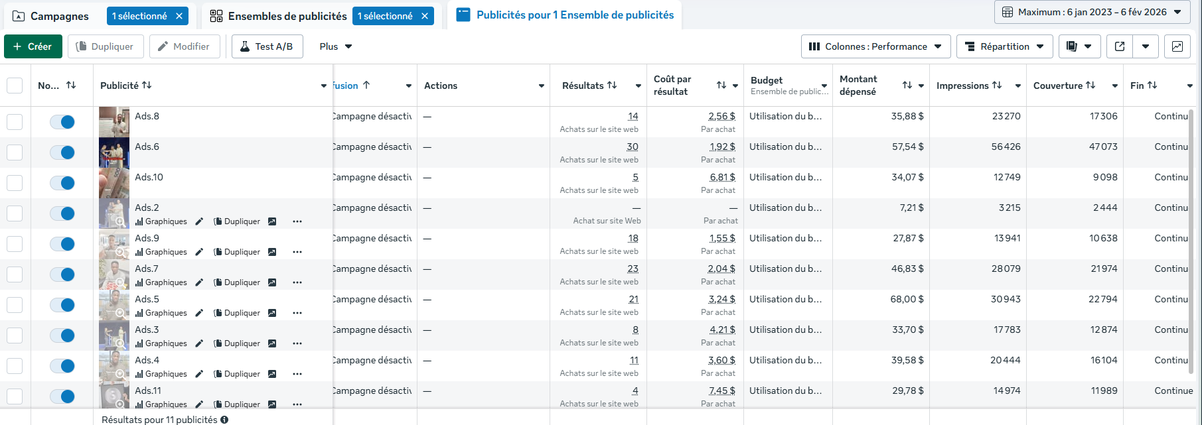Click the info icon beside Résultats pour 11 publicités

click(x=224, y=420)
